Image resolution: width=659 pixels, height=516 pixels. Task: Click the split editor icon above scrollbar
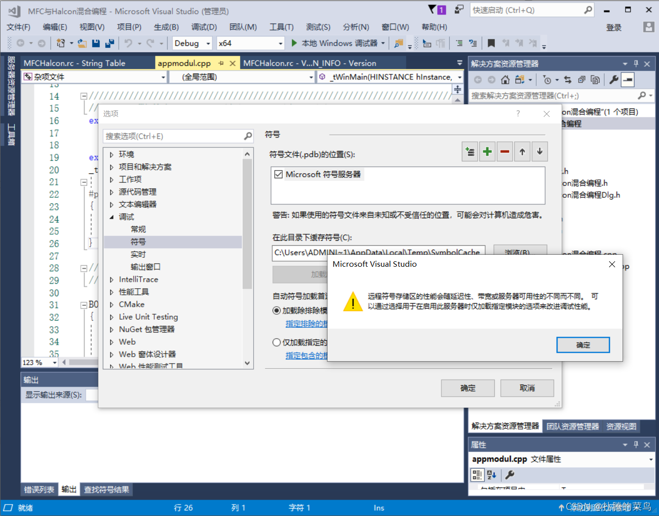tap(457, 89)
